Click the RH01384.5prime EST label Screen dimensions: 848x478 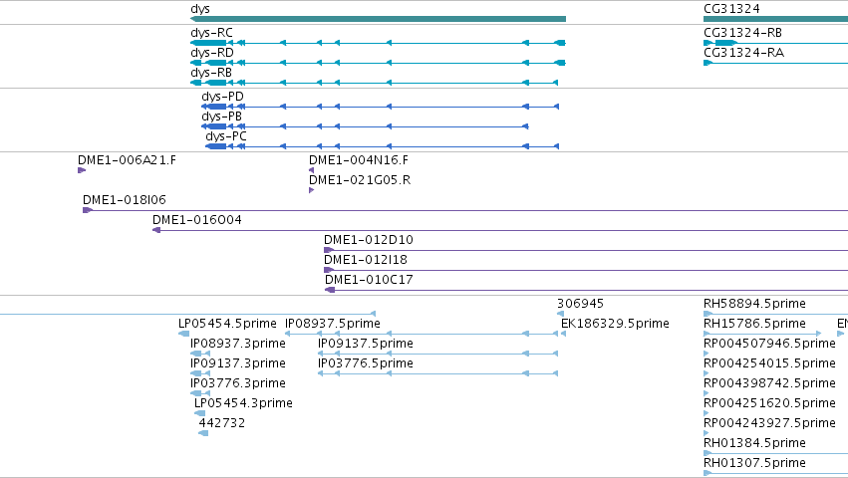[754, 443]
